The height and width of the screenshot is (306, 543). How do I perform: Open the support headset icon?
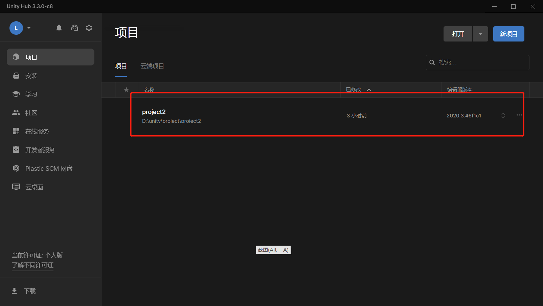(x=74, y=28)
